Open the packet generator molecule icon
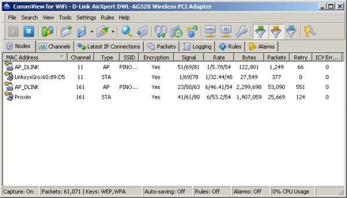Viewport: 347px width, 198px height. pyautogui.click(x=192, y=31)
